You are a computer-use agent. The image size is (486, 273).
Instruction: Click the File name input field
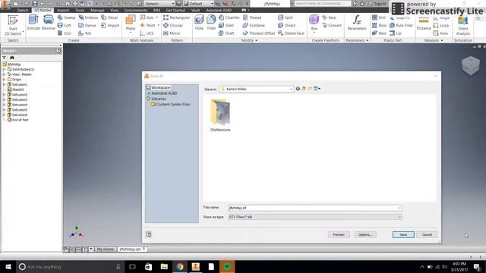(x=315, y=208)
